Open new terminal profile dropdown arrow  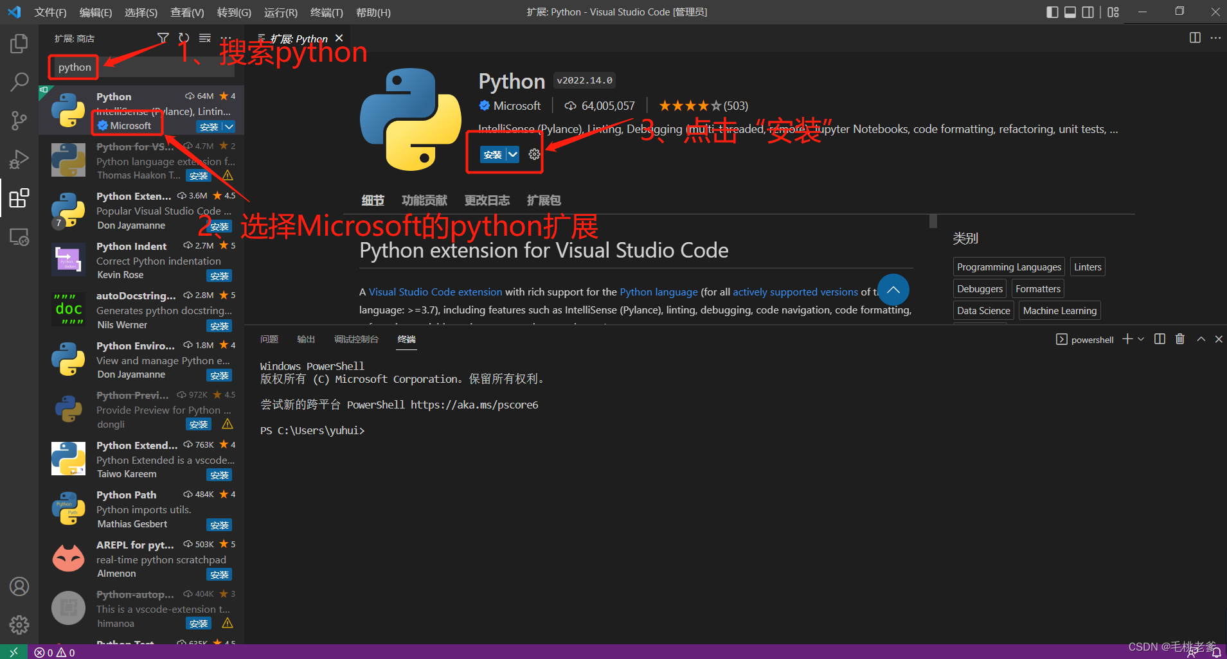point(1141,339)
